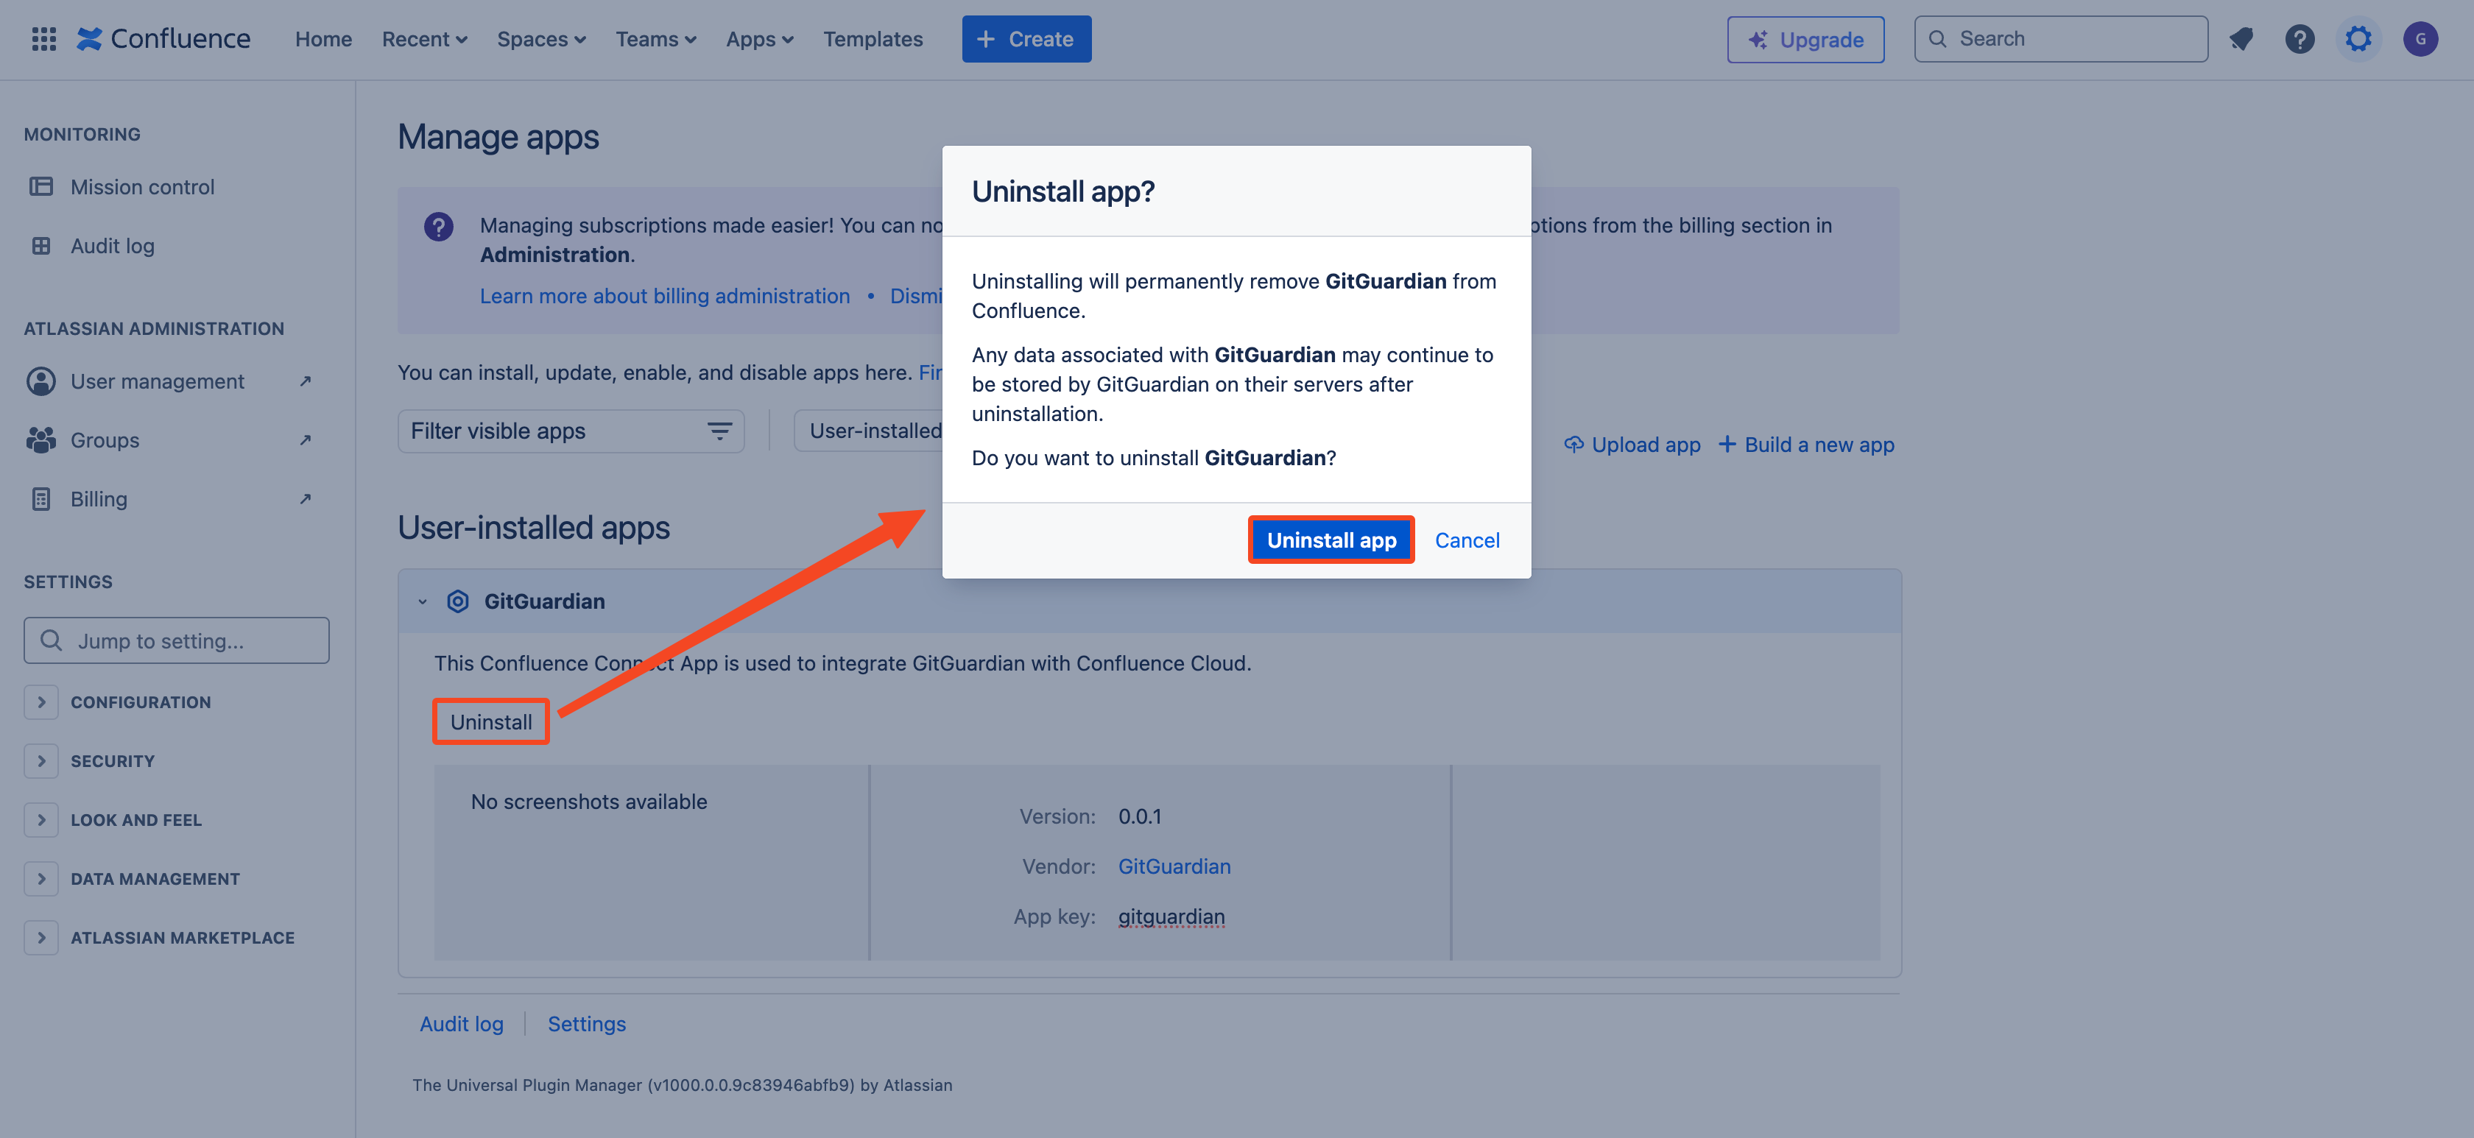Open Audit log in sidebar

113,246
